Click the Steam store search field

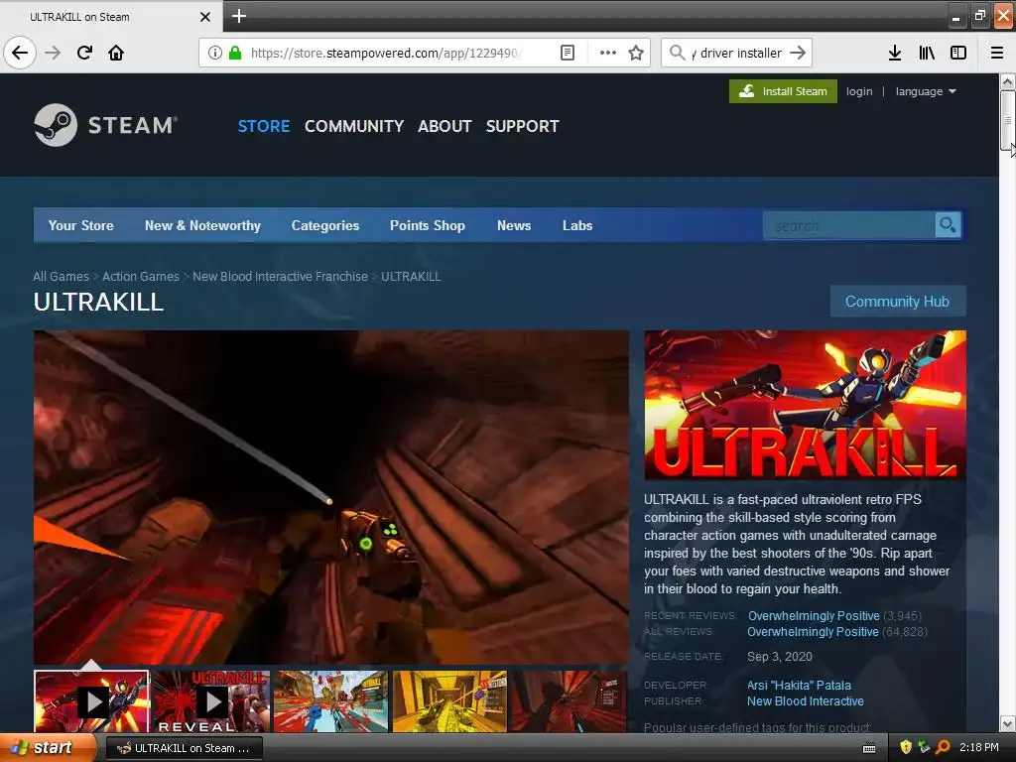(849, 225)
